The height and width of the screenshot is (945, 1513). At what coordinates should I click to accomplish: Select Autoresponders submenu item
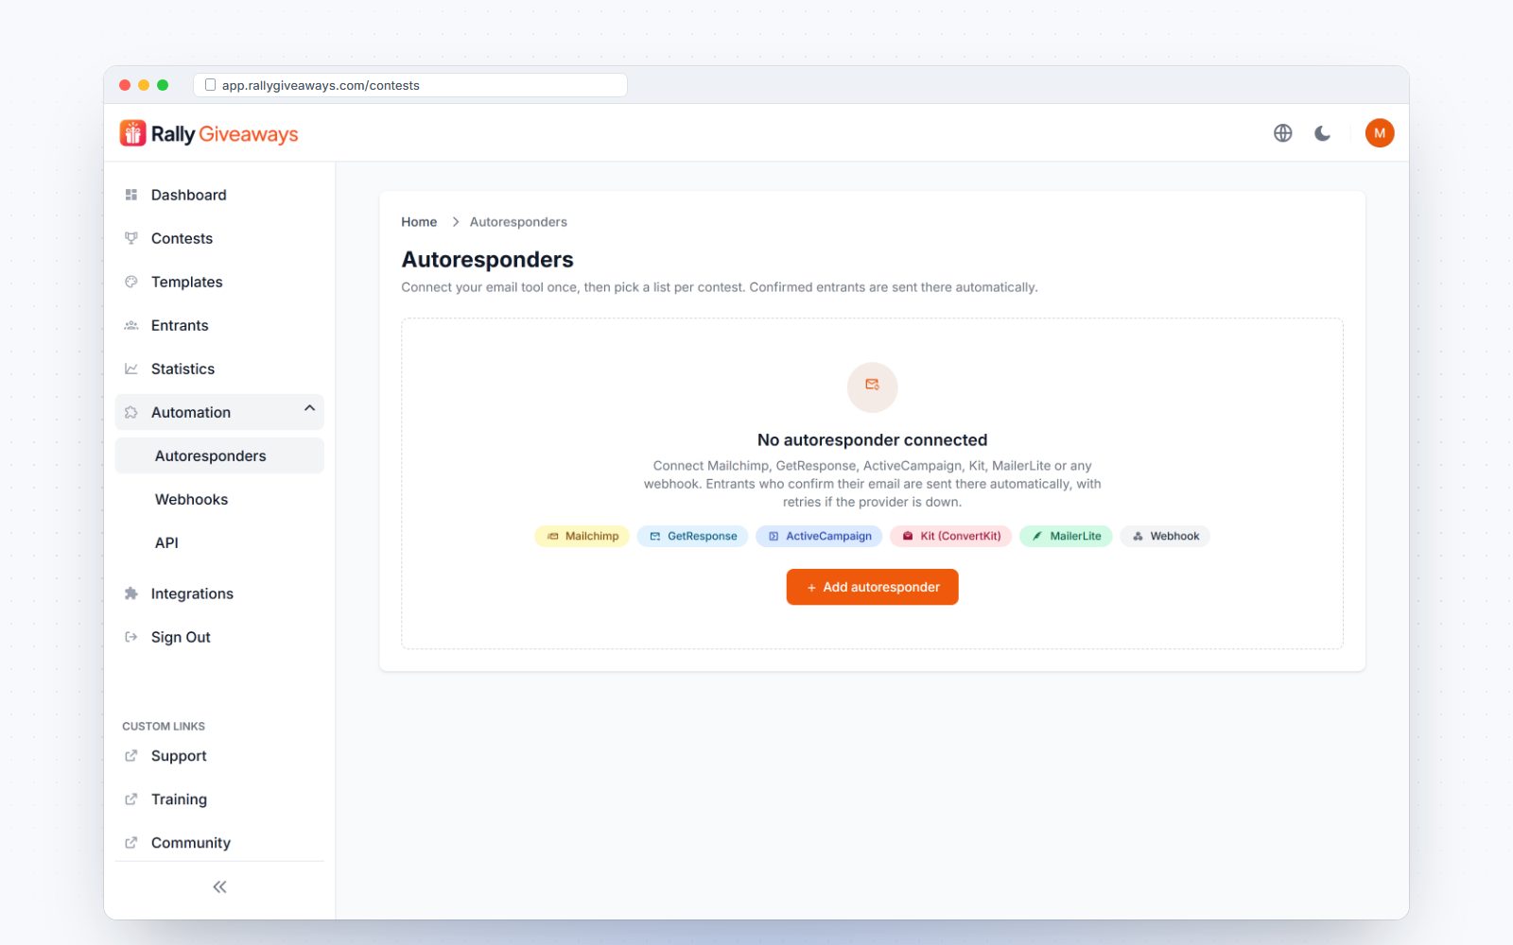pyautogui.click(x=219, y=455)
